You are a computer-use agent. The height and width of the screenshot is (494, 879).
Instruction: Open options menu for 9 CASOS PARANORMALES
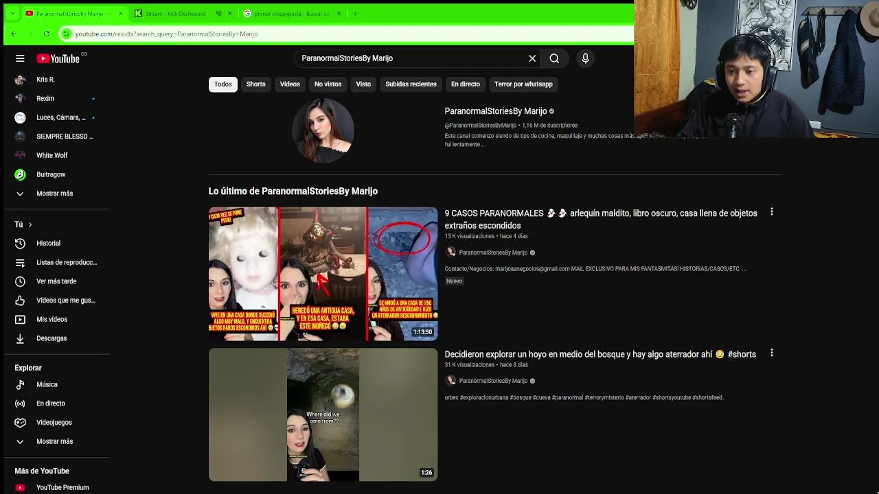point(772,213)
